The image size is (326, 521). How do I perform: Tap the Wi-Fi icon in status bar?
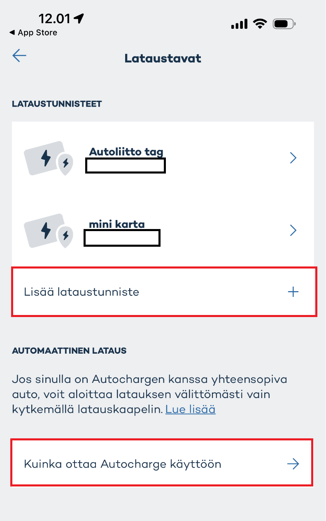pyautogui.click(x=260, y=24)
